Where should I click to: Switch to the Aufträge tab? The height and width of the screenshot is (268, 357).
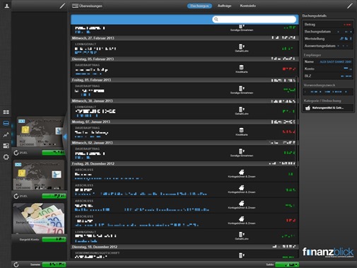224,6
